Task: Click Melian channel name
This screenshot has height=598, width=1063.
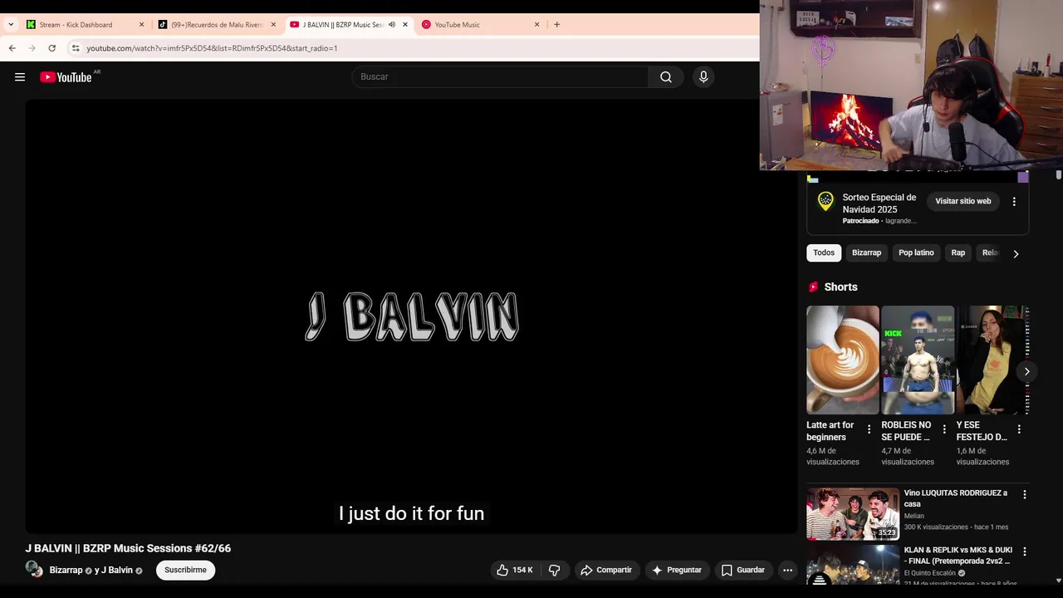Action: tap(914, 516)
